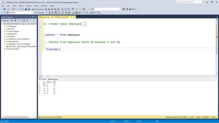The image size is (219, 123).
Task: Open the File menu
Action: 3,6
